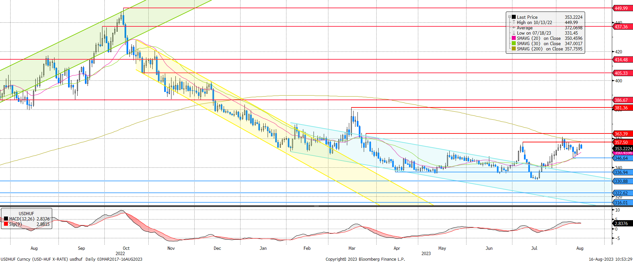Click the Jan month label on time axis
This screenshot has width=633, height=262.
coord(263,248)
